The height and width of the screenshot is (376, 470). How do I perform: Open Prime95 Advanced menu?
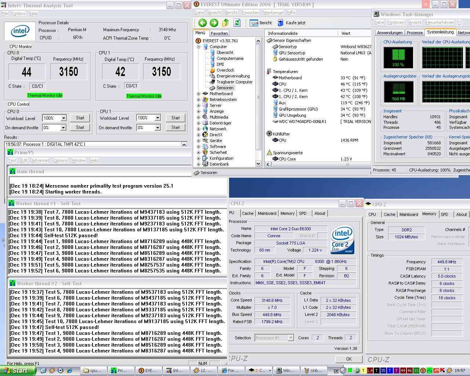(40, 160)
